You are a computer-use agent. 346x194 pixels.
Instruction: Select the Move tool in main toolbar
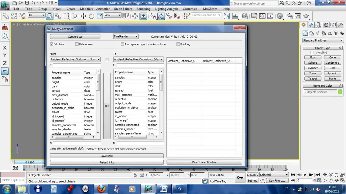[x=84, y=16]
